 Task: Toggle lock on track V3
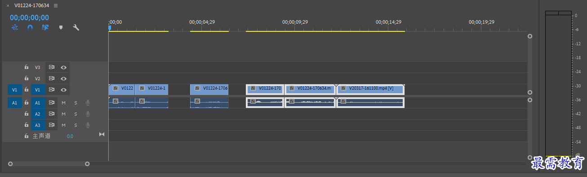pos(27,67)
